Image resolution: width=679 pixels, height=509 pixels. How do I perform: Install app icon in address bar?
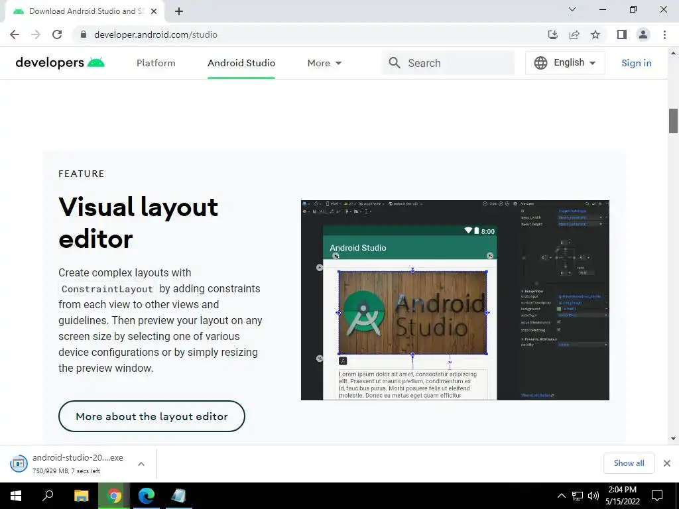(x=553, y=34)
